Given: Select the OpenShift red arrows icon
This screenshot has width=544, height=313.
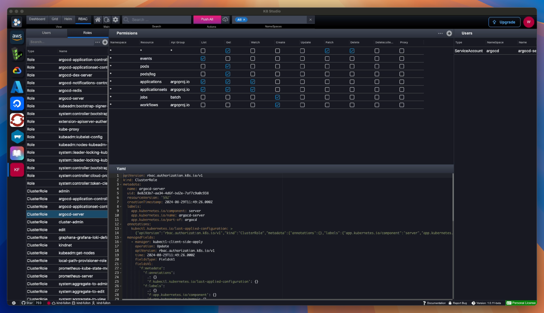Looking at the screenshot, I should pos(17,120).
